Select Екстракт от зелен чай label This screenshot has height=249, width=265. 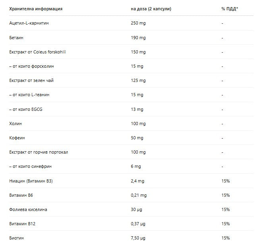coord(31,80)
